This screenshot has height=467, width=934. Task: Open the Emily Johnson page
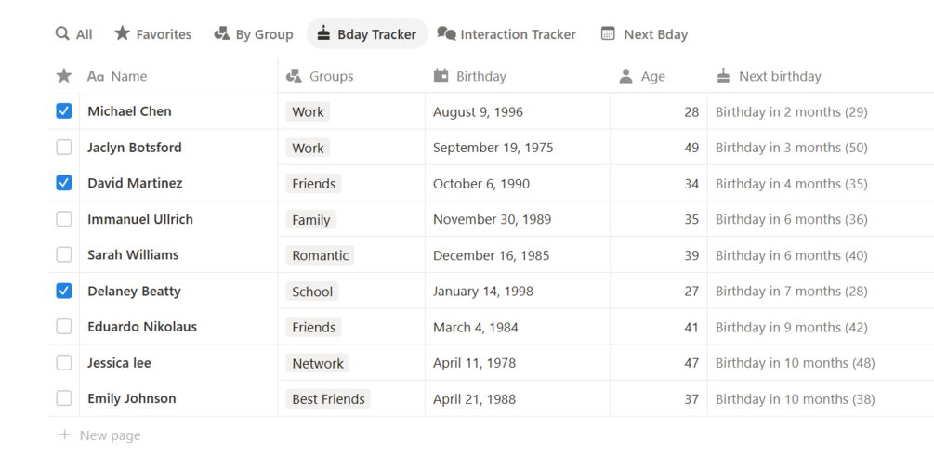(x=131, y=399)
